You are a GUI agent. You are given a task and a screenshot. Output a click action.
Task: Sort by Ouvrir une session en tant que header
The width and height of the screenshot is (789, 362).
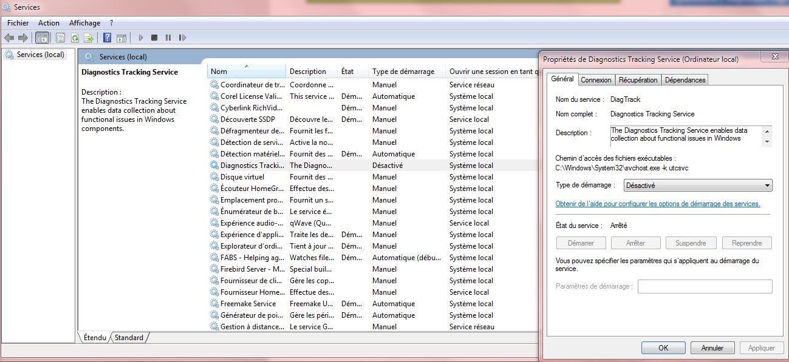pyautogui.click(x=492, y=72)
